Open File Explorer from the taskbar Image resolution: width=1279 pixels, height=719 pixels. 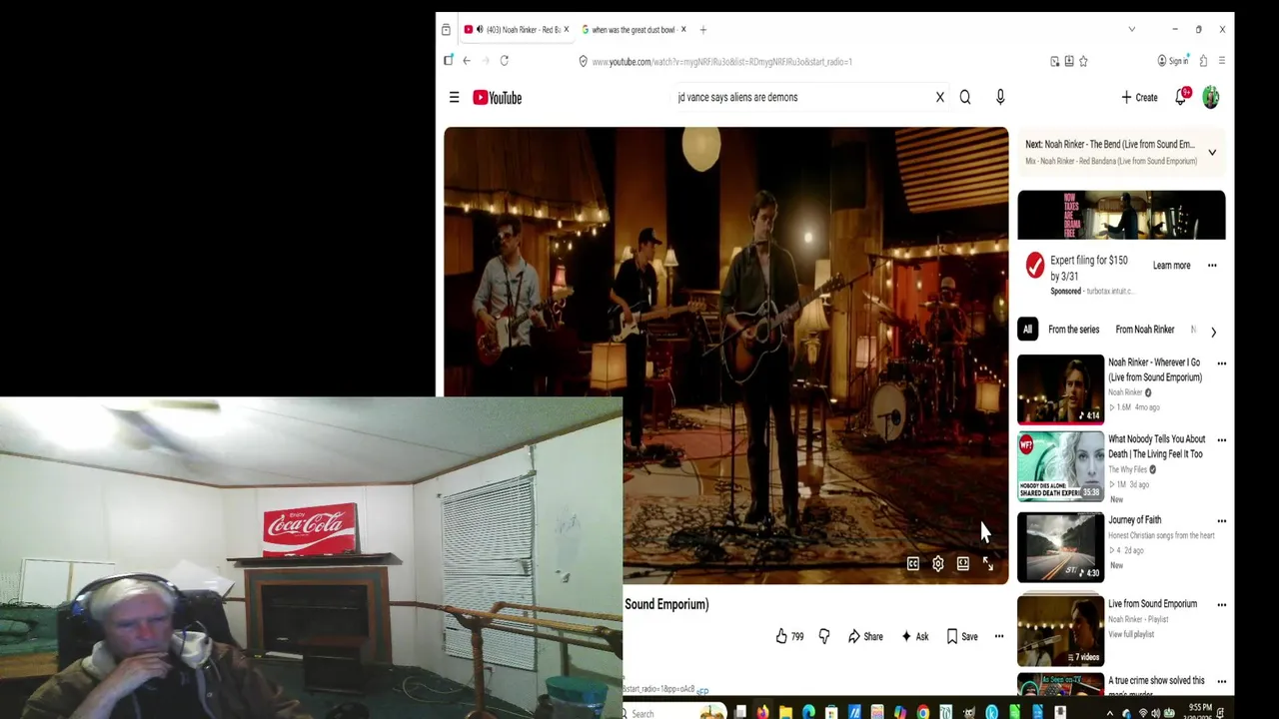point(785,713)
